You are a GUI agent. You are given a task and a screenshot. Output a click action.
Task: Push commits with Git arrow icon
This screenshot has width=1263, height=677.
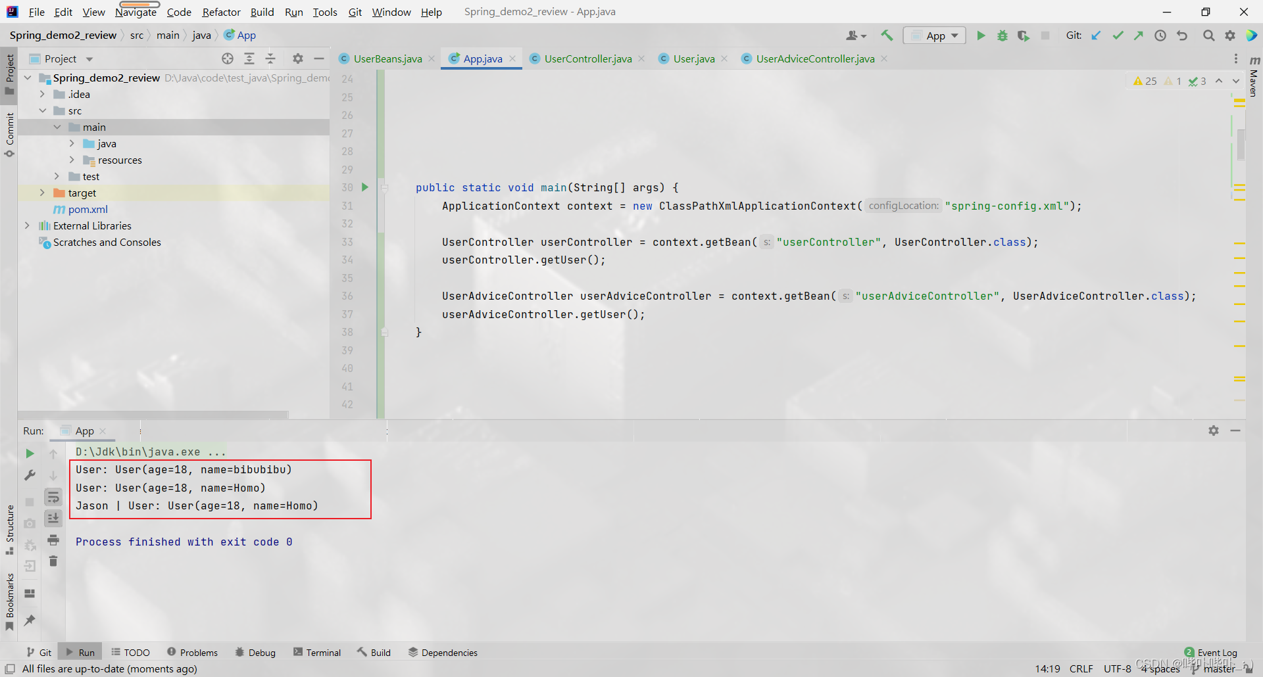pyautogui.click(x=1139, y=35)
